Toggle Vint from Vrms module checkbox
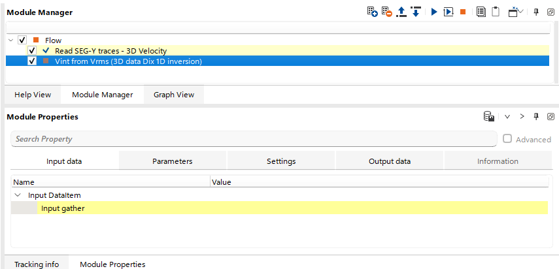 click(x=32, y=61)
